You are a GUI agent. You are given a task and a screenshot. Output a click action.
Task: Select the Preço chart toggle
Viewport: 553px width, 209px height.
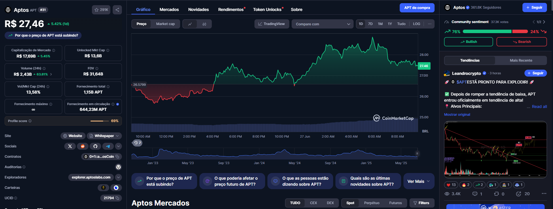(141, 24)
